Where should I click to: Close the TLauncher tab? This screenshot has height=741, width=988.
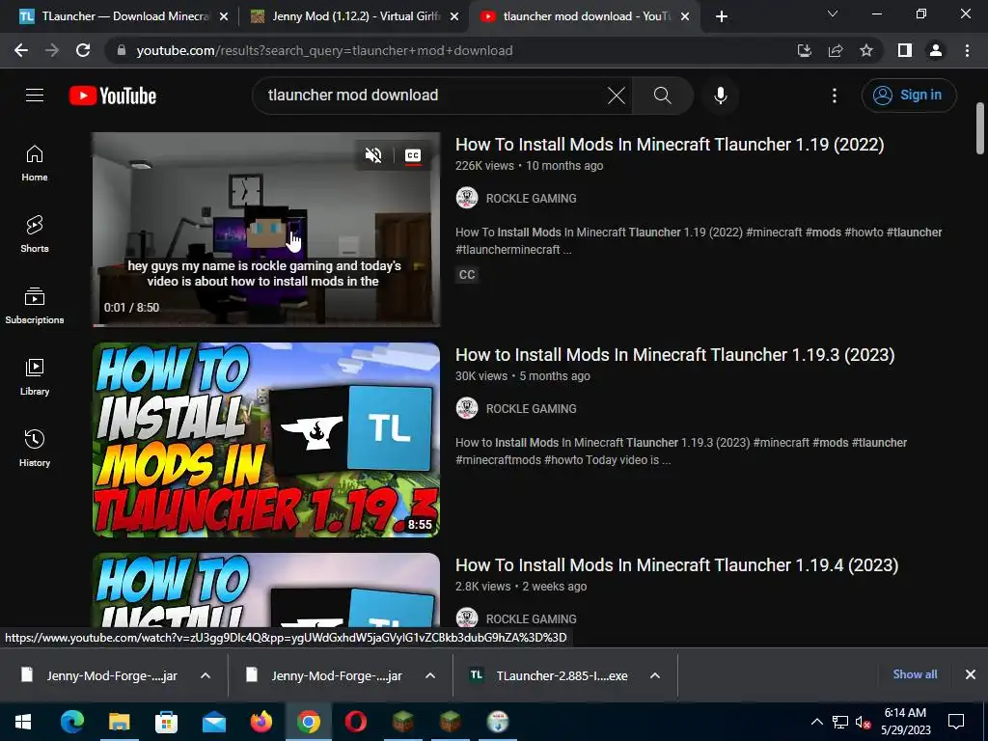tap(224, 17)
